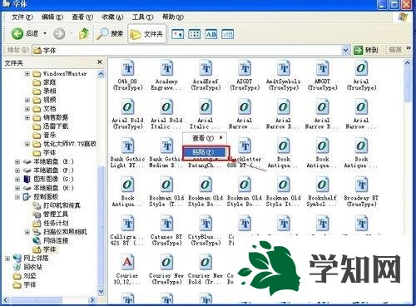Expand the 优化大师V7.79 folder node
Viewport: 416px width, 306px height.
(27, 144)
